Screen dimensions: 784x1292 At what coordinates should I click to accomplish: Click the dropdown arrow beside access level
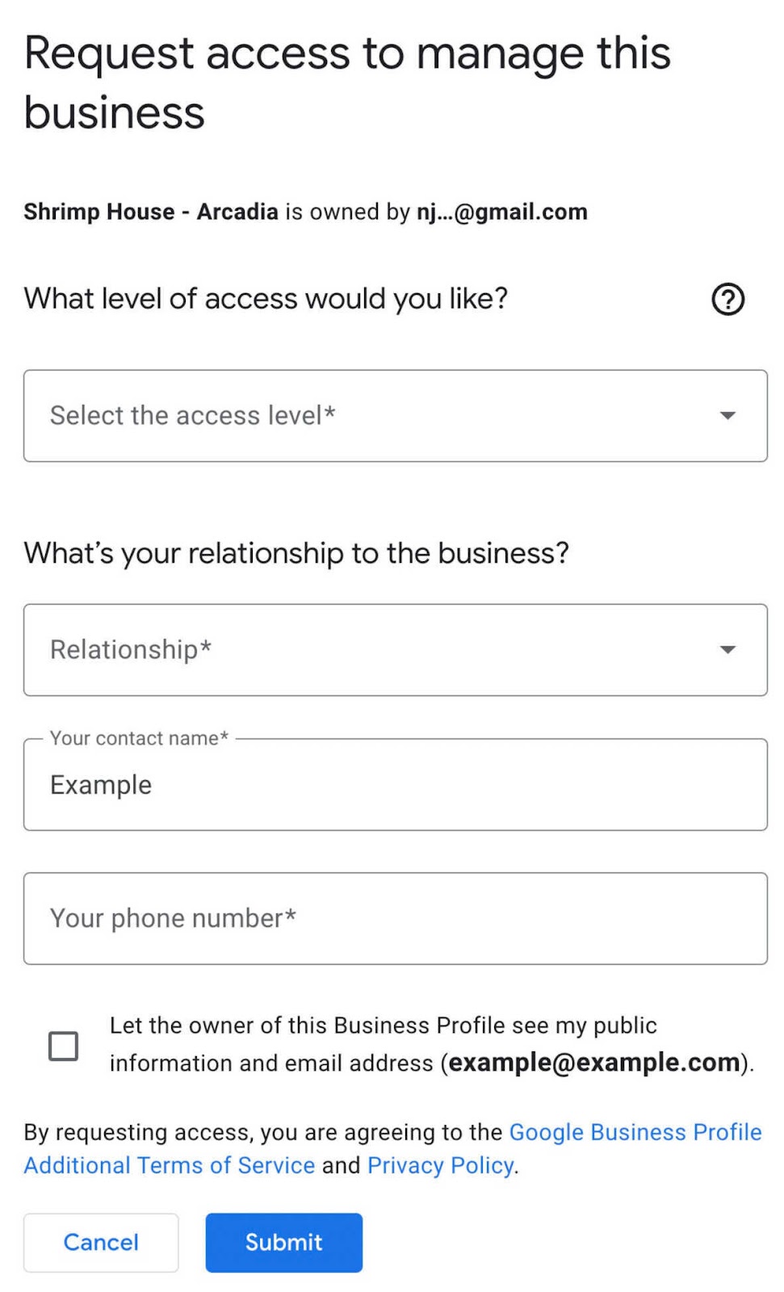coord(726,415)
